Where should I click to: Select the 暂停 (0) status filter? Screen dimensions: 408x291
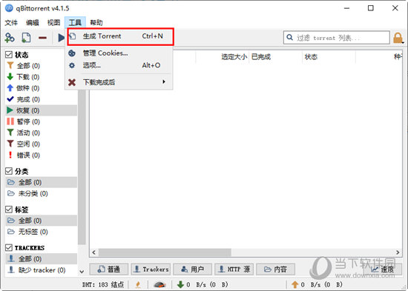pyautogui.click(x=41, y=121)
